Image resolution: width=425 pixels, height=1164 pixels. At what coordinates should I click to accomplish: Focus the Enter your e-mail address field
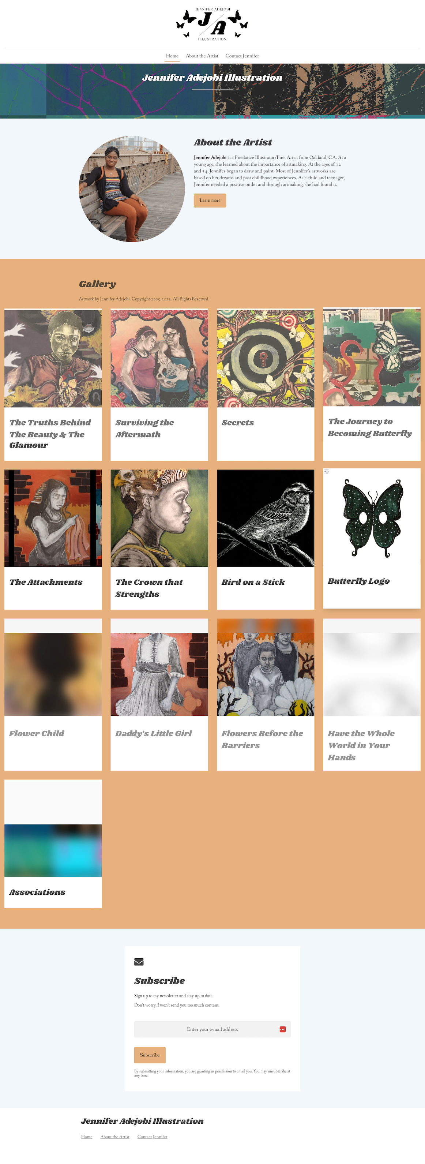tap(212, 1029)
